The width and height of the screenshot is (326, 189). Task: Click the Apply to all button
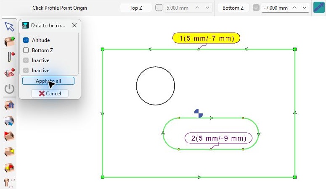(x=48, y=81)
